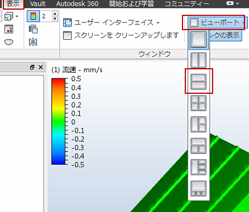Restore the docked side panel
This screenshot has width=249, height=212.
coord(32,67)
